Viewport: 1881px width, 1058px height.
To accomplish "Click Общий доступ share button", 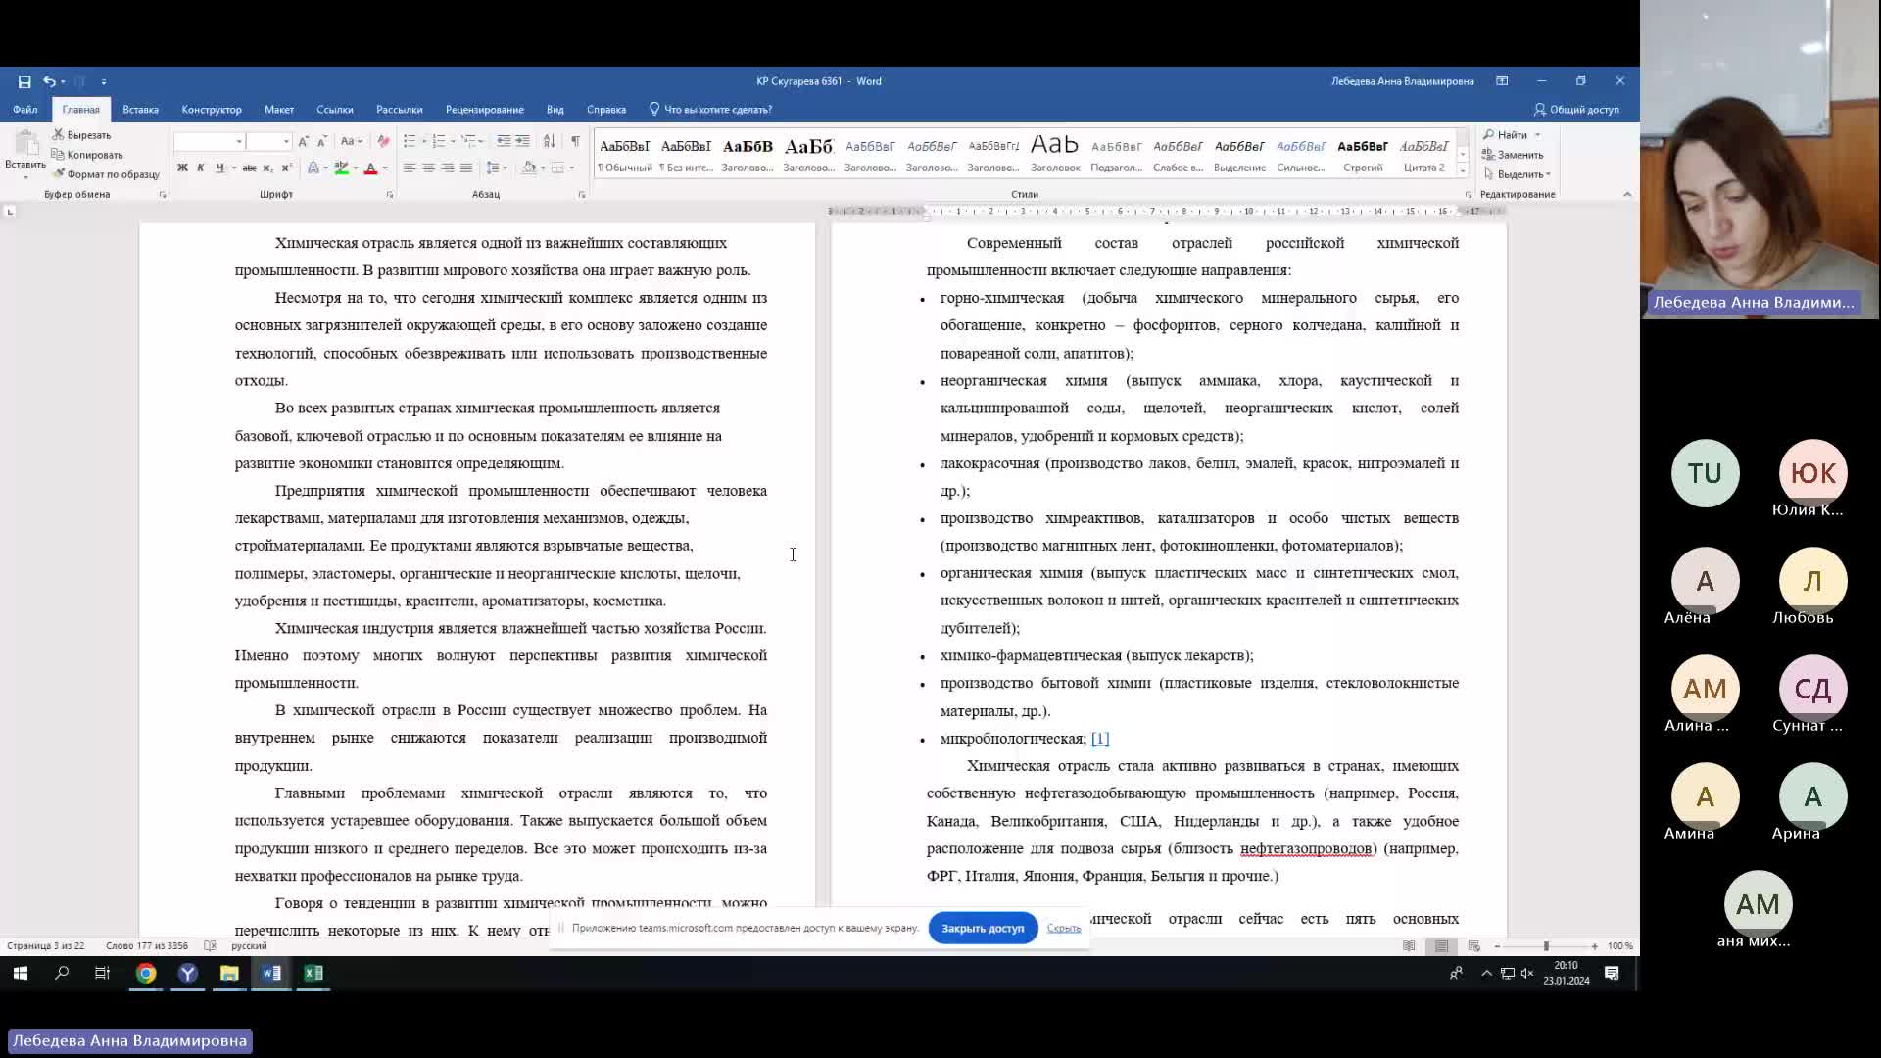I will pos(1576,110).
